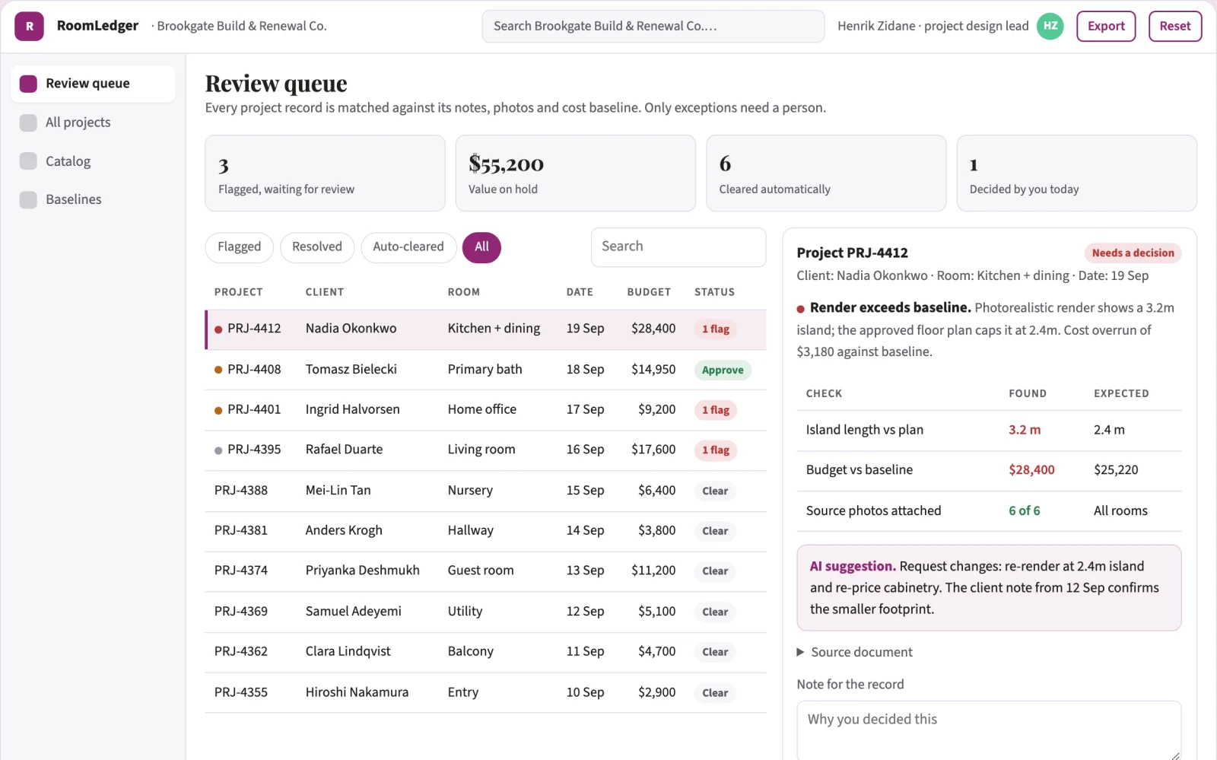Image resolution: width=1217 pixels, height=760 pixels.
Task: Click the 1 flag badge for PRJ-4395
Action: [x=716, y=450]
